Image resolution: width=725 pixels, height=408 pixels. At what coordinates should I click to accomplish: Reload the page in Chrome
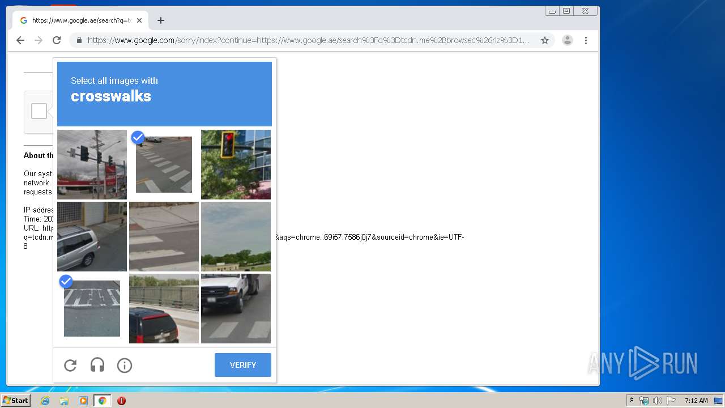(x=57, y=40)
